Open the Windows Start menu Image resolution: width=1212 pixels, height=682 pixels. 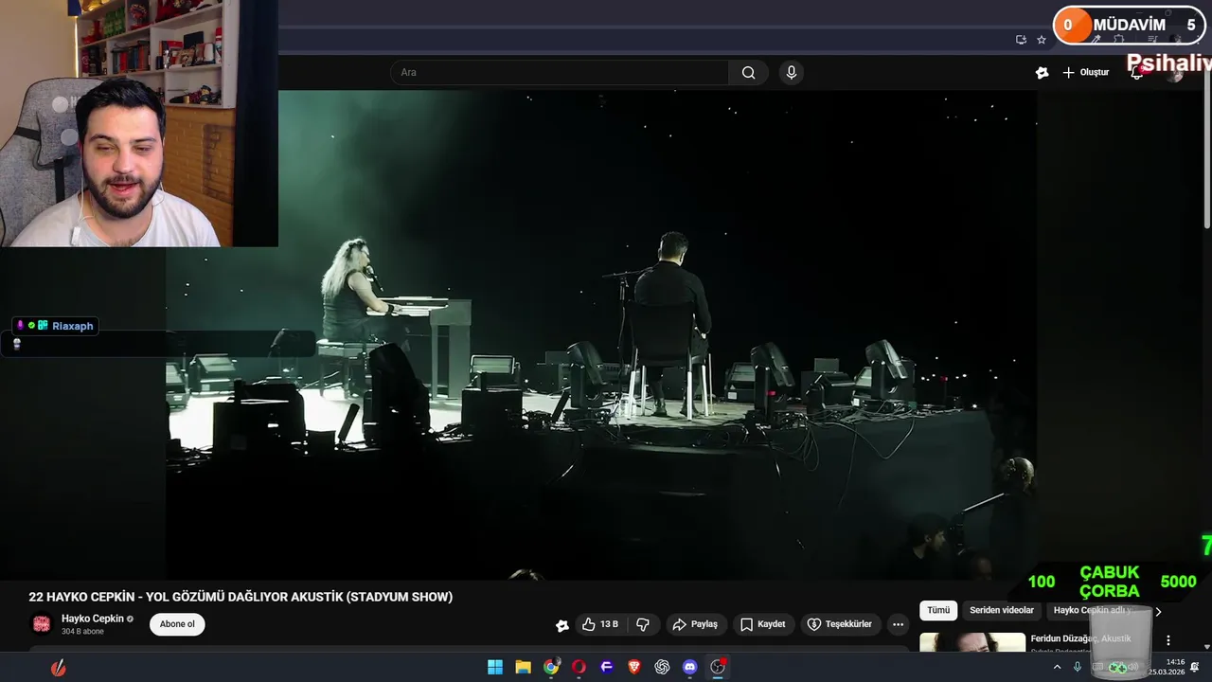495,667
